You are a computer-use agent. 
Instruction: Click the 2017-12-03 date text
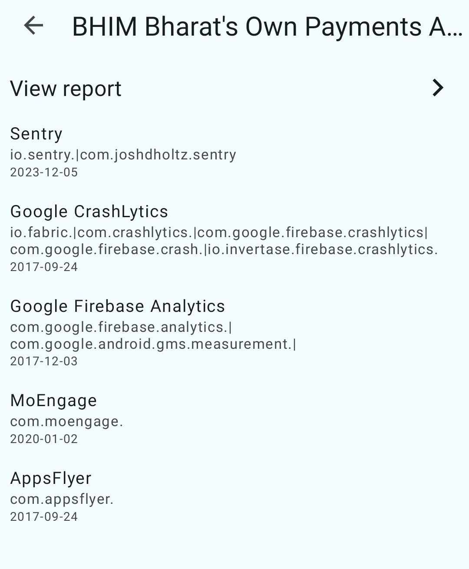coord(44,361)
